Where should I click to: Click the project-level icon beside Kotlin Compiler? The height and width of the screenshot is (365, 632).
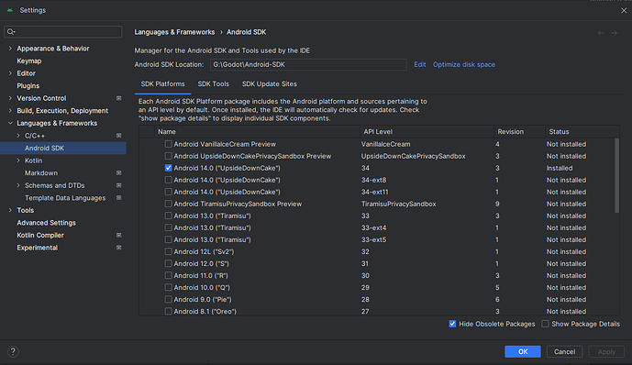(119, 236)
